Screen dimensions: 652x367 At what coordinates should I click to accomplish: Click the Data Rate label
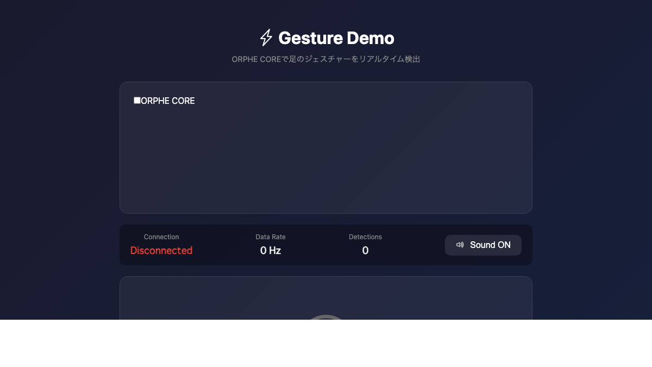click(271, 237)
